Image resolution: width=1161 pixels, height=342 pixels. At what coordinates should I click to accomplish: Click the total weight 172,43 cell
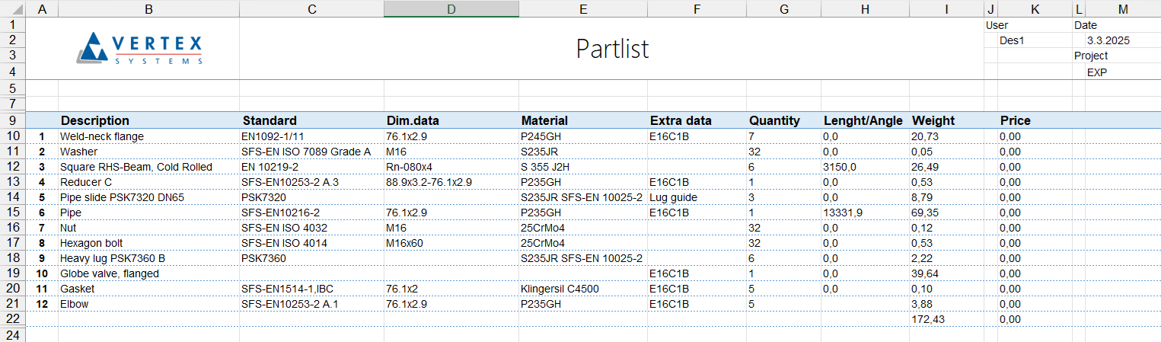point(928,319)
